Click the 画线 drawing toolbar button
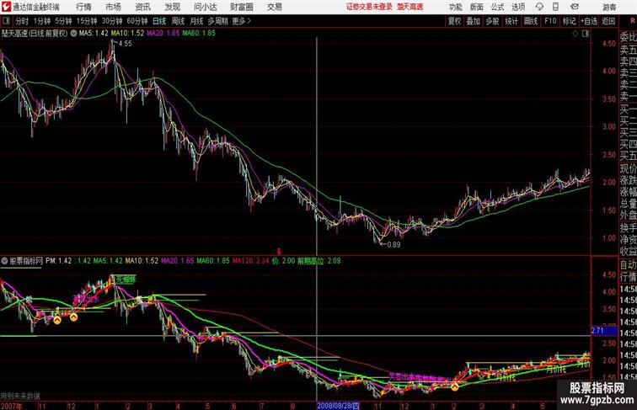 pyautogui.click(x=531, y=21)
